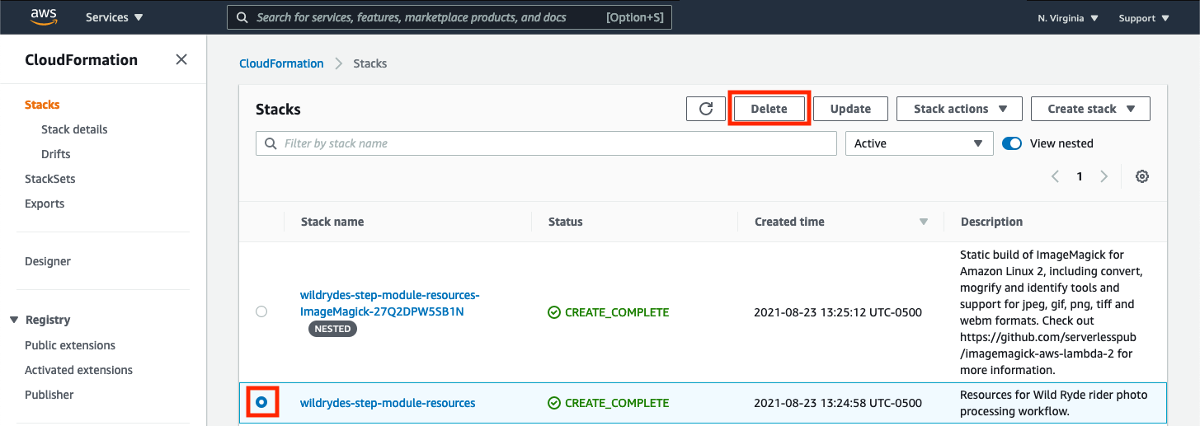1200x426 pixels.
Task: Go to previous page arrow
Action: [x=1055, y=176]
